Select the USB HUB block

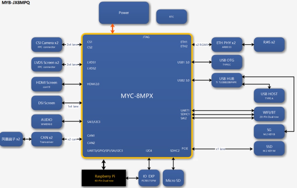227,80
